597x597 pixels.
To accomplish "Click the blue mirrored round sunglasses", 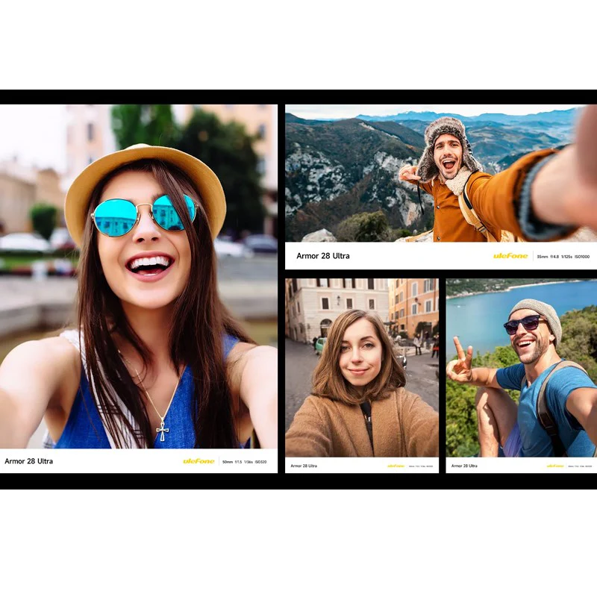I will [146, 215].
